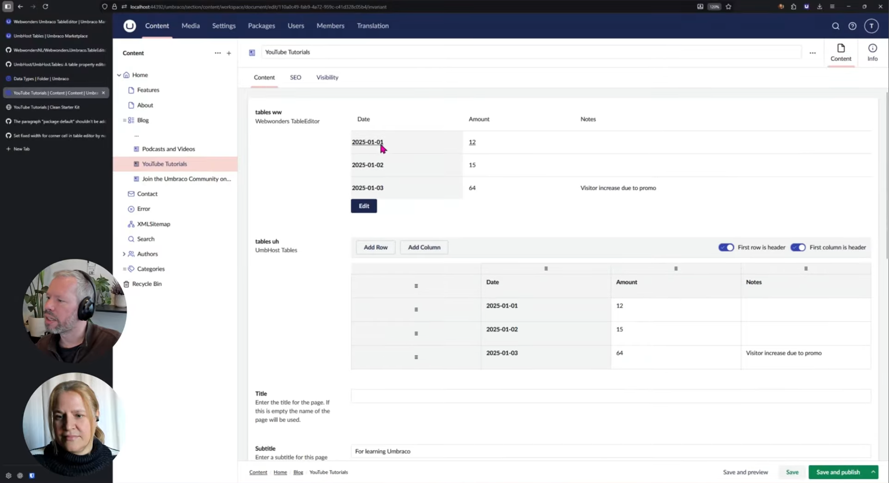Create content with the plus icon
889x483 pixels.
229,53
